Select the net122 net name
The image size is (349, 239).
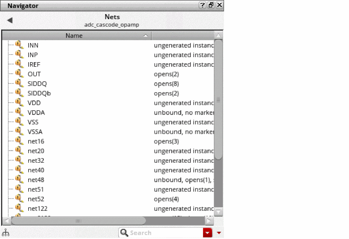(37, 209)
